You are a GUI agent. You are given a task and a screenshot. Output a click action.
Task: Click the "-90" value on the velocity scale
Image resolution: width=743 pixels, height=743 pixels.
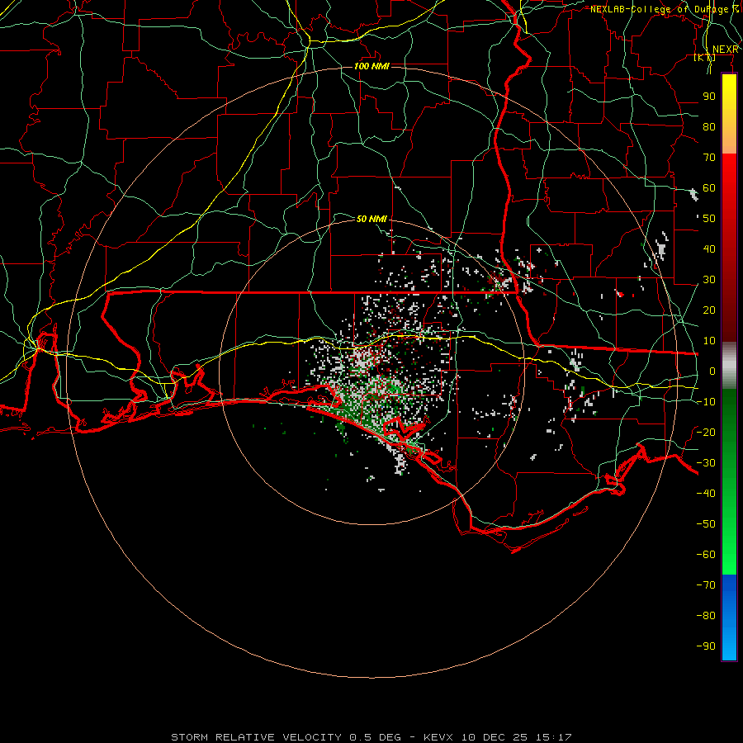706,646
